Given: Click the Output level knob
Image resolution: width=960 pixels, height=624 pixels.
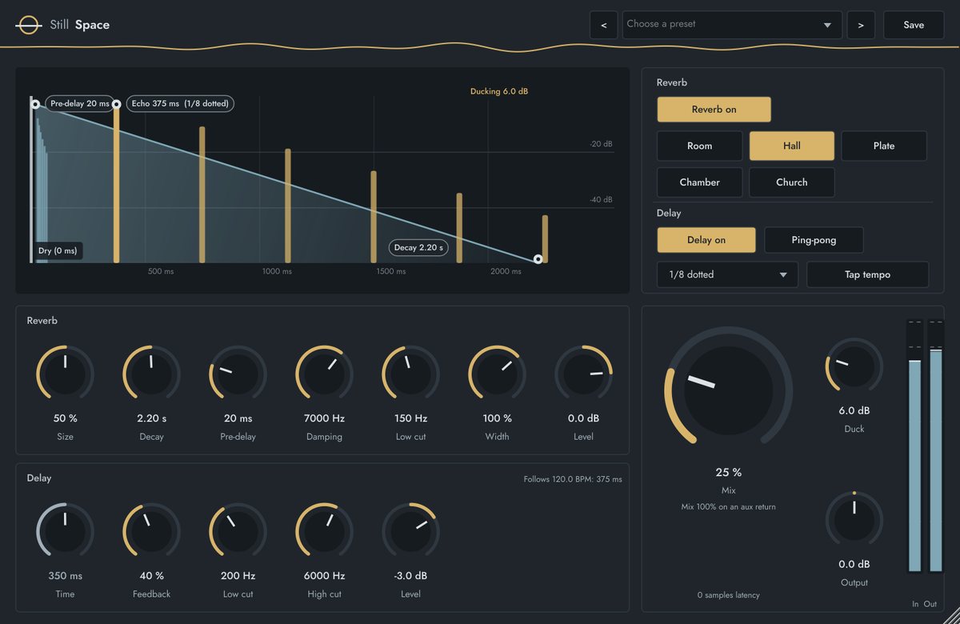Looking at the screenshot, I should pos(854,521).
